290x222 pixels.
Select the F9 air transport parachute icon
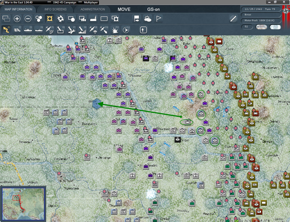coord(93,30)
